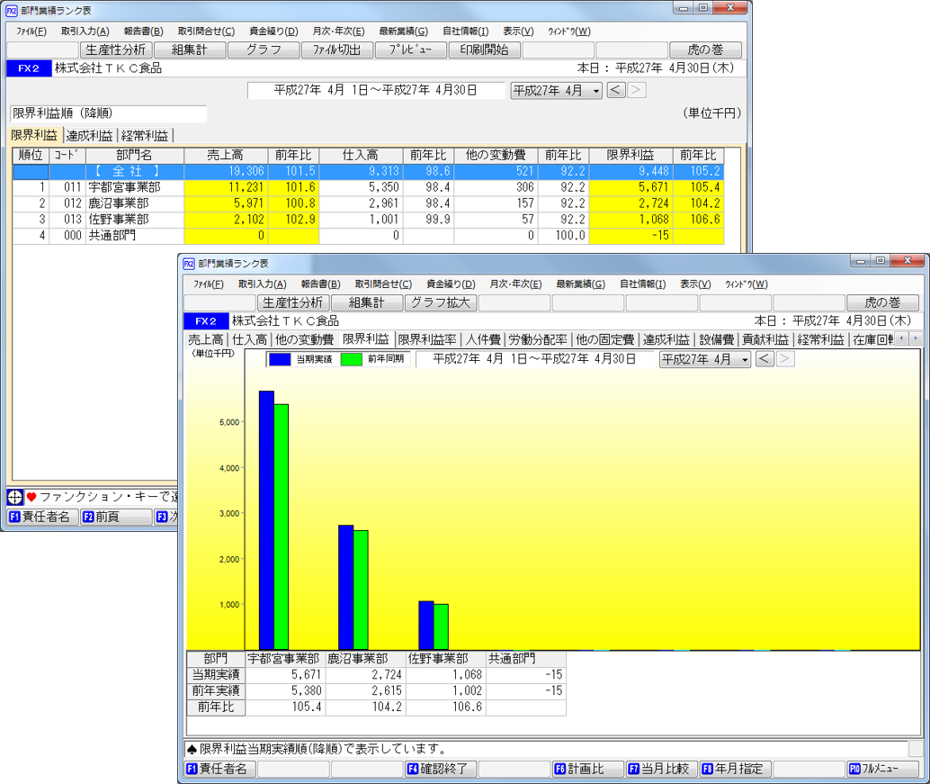Click FX2 app icon in back window title

pyautogui.click(x=12, y=11)
